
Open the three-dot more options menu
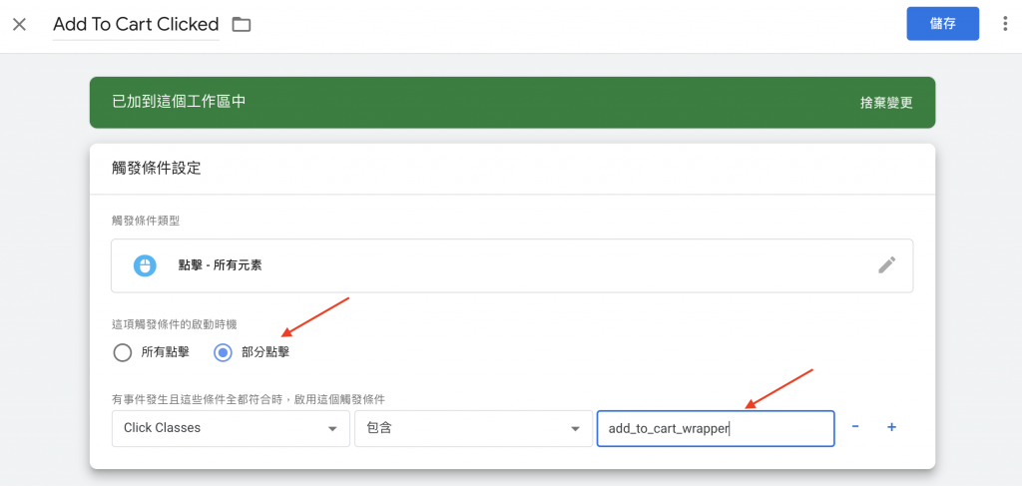(x=1004, y=24)
